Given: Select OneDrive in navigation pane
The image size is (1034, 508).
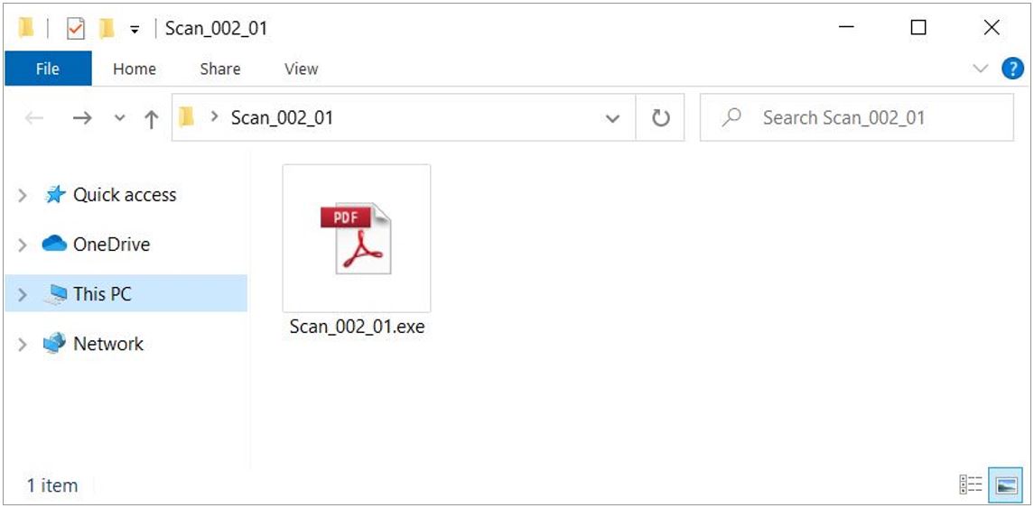Looking at the screenshot, I should (x=111, y=245).
